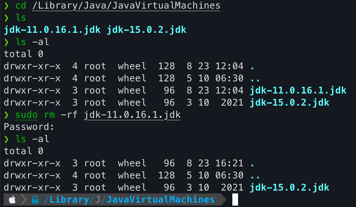Click the lock icon in the prompt

(x=35, y=200)
